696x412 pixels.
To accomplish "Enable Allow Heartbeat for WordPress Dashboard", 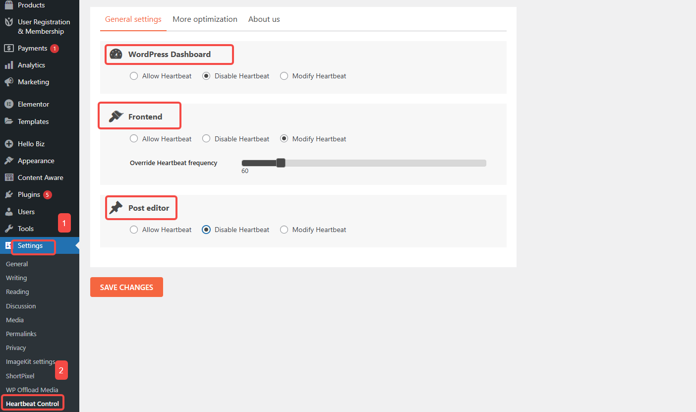I will coord(133,75).
